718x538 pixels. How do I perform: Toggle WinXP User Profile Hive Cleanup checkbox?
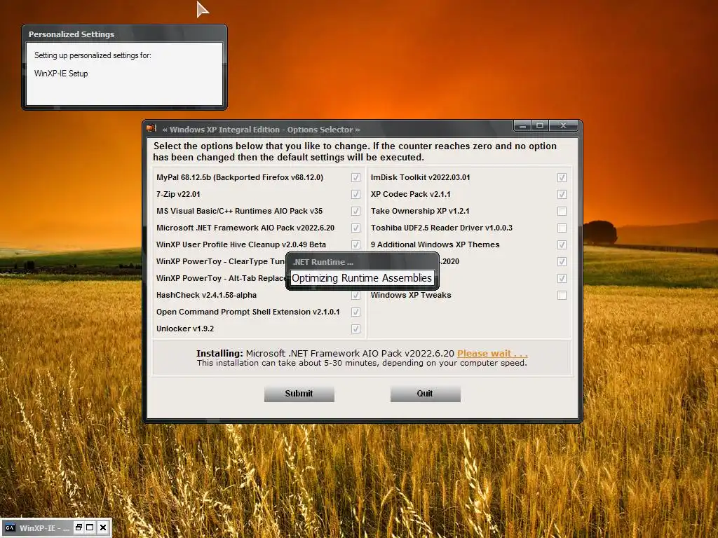[355, 244]
